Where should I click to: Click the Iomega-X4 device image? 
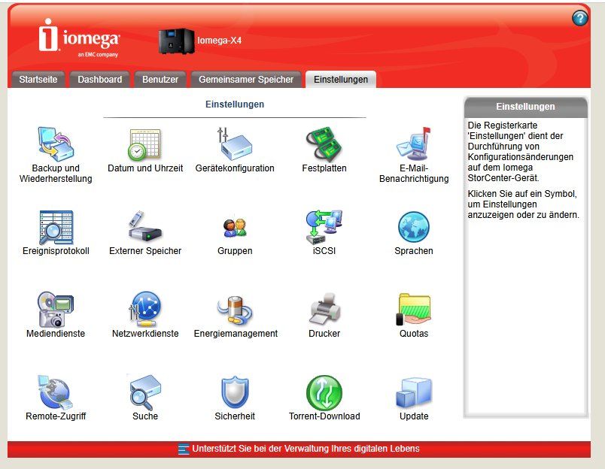176,41
